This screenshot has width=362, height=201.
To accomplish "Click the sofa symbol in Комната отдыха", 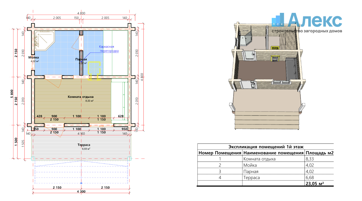I will 120,101.
